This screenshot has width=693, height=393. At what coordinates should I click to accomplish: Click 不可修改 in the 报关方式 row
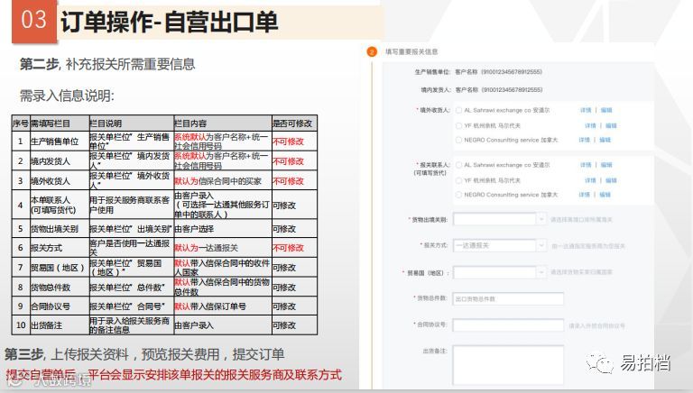288,248
